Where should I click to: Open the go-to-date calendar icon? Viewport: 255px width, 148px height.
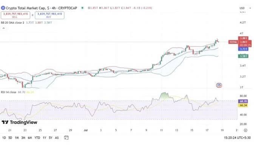[x=66, y=137]
